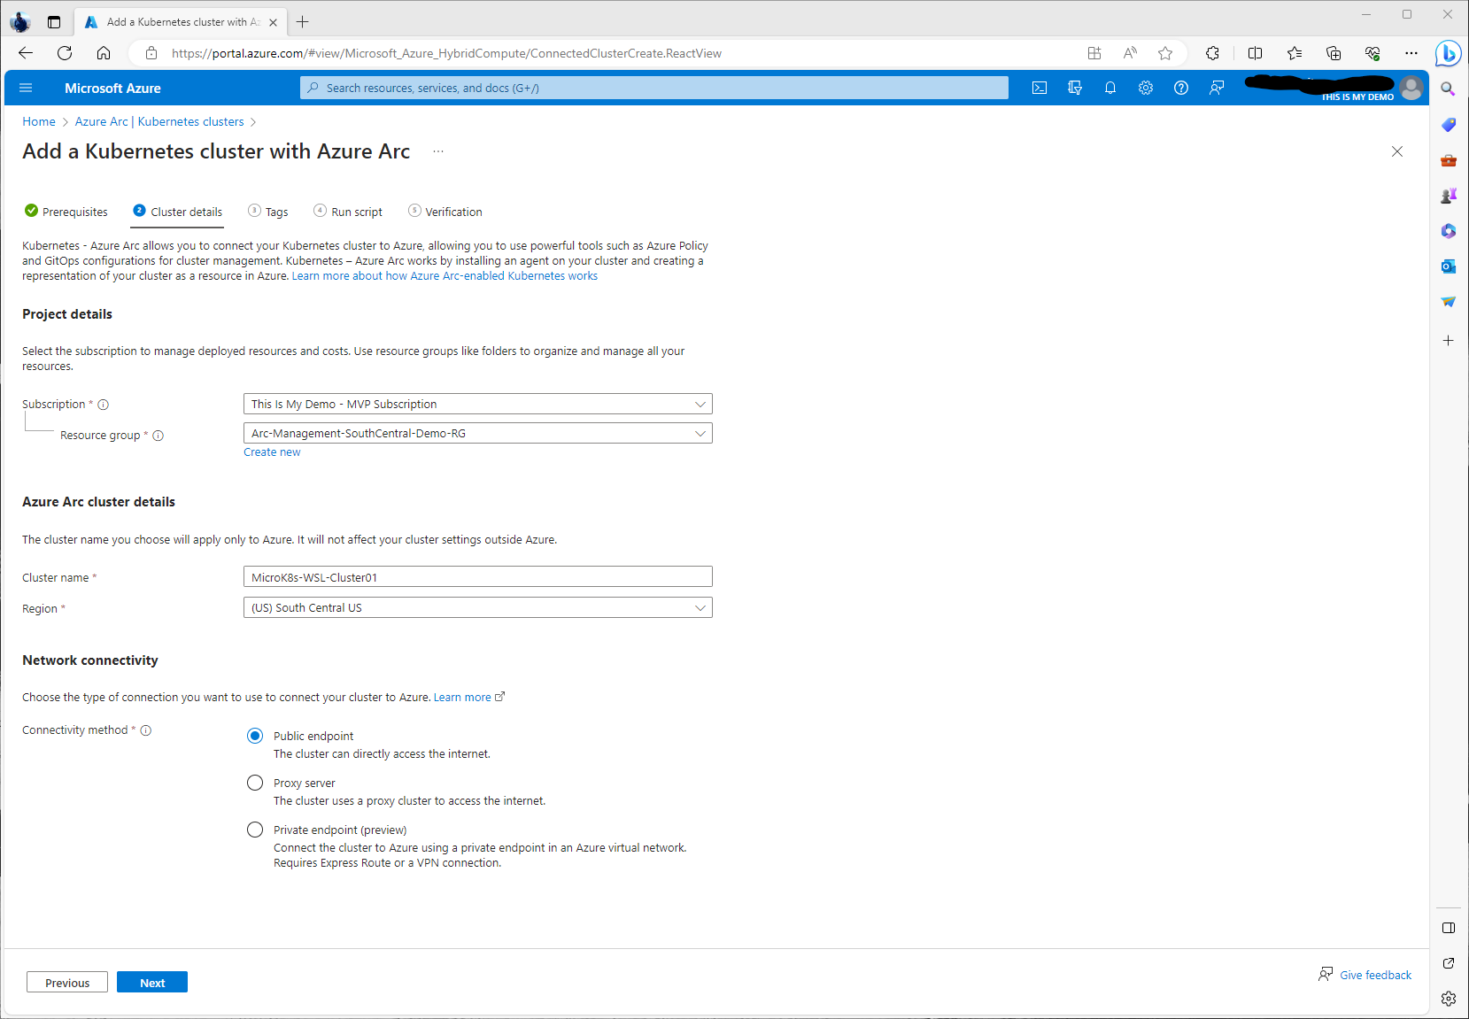
Task: Expand the Region dropdown
Action: click(x=477, y=607)
